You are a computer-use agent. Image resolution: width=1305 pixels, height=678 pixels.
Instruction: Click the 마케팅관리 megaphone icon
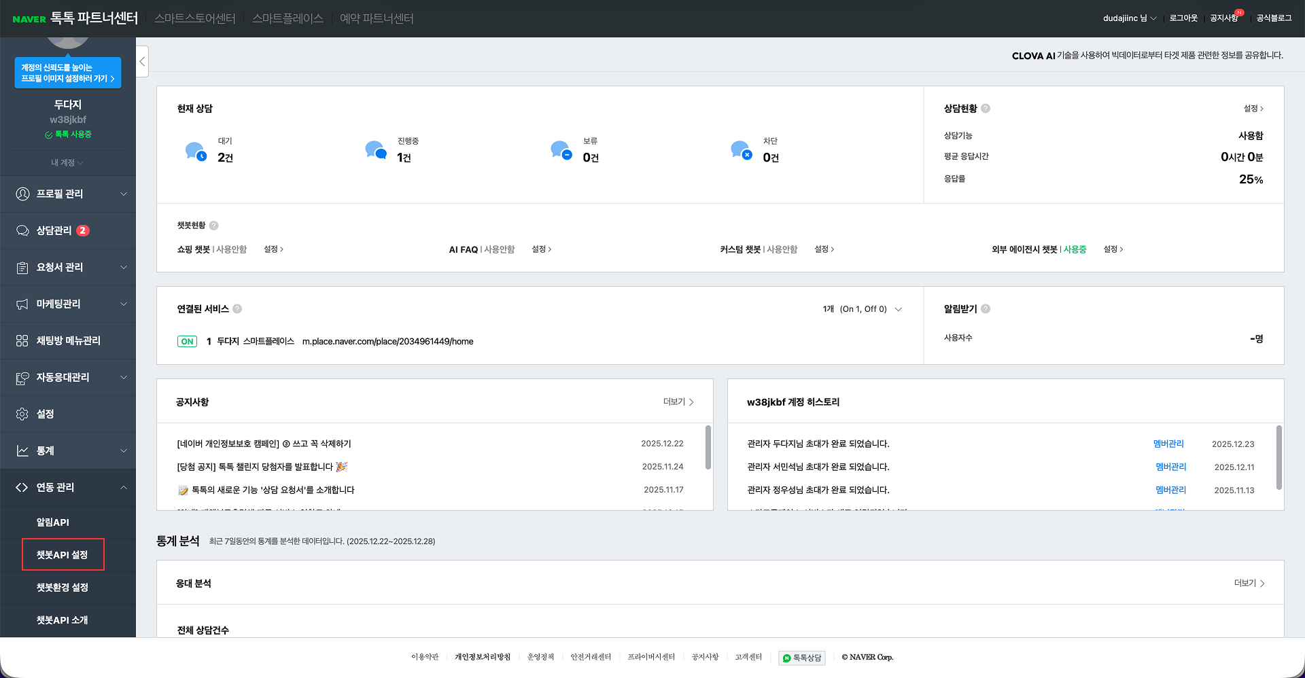point(22,304)
